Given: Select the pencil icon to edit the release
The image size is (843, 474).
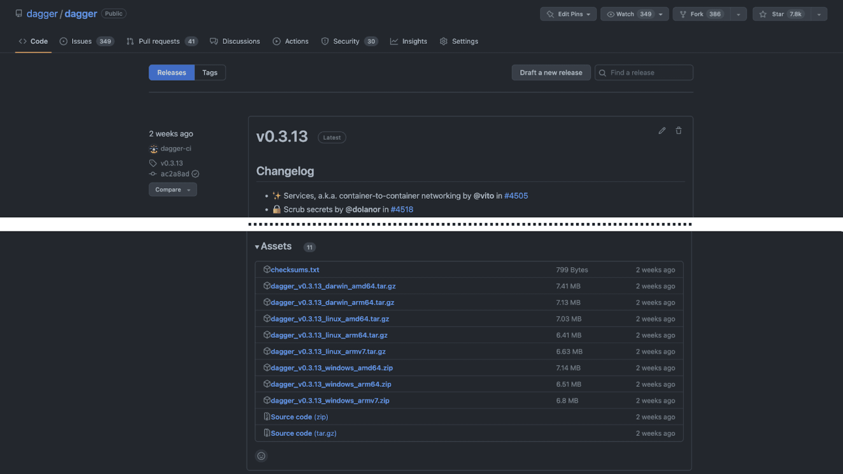Looking at the screenshot, I should [662, 130].
